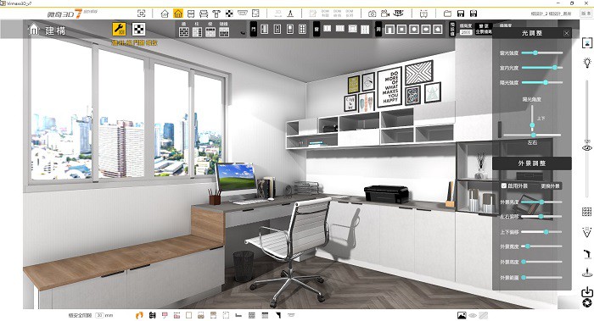
Task: Adjust the 上下偏移 slider
Action: [x=541, y=232]
